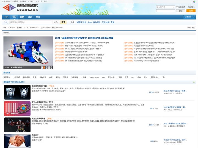The height and width of the screenshot is (148, 198).
Task: Click the SS86 toy slideshow image
Action: [28, 51]
